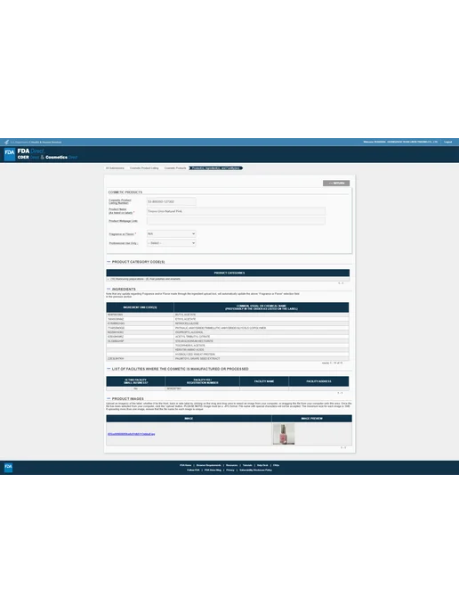Open the FDA Home footer link
This screenshot has width=459, height=613.
pyautogui.click(x=185, y=465)
